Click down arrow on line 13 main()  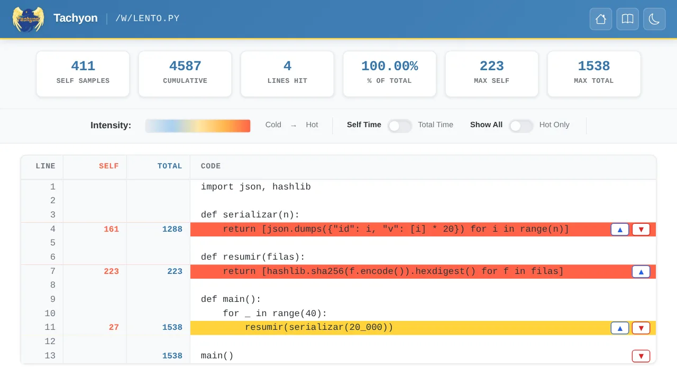641,356
